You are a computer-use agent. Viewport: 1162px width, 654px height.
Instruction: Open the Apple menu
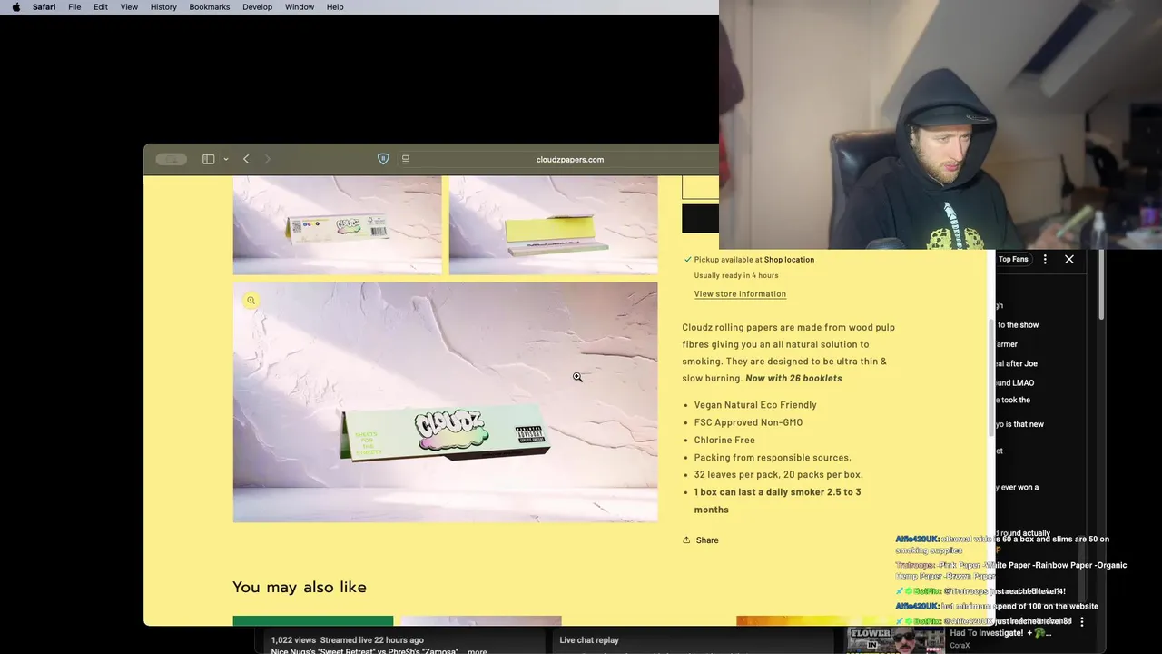tap(15, 6)
